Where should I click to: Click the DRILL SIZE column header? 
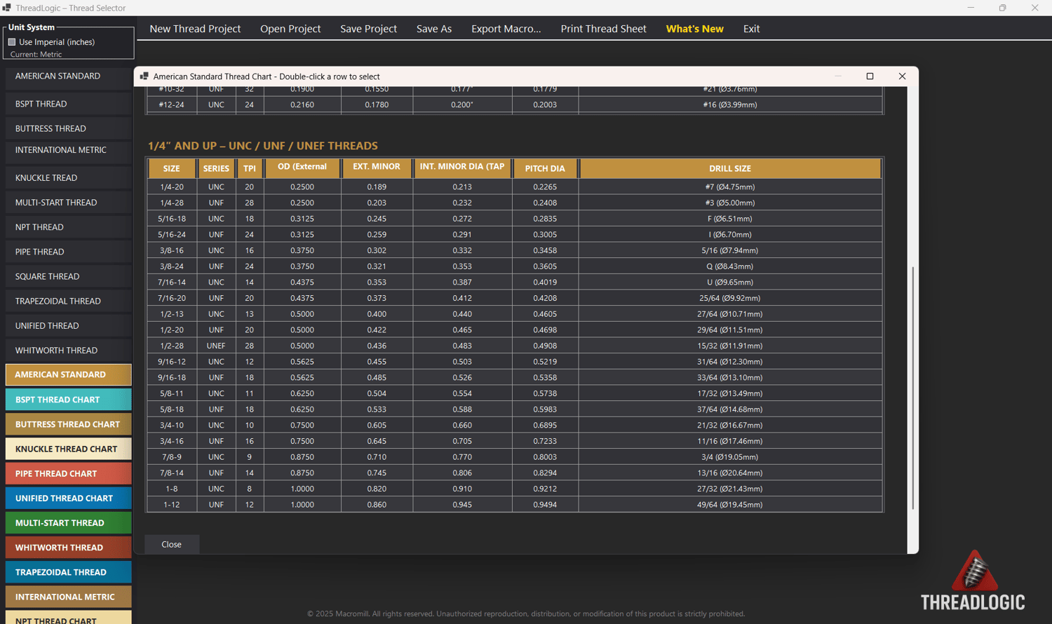(730, 168)
